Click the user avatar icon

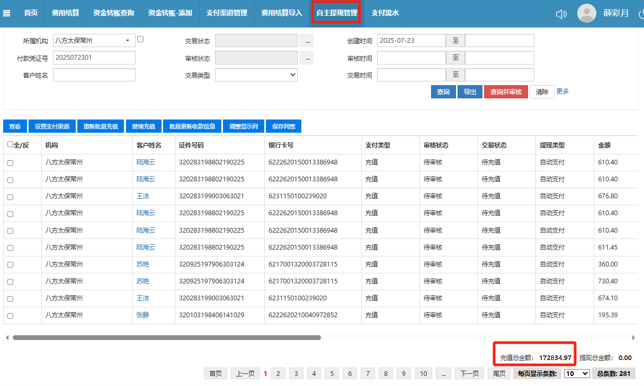pos(586,13)
